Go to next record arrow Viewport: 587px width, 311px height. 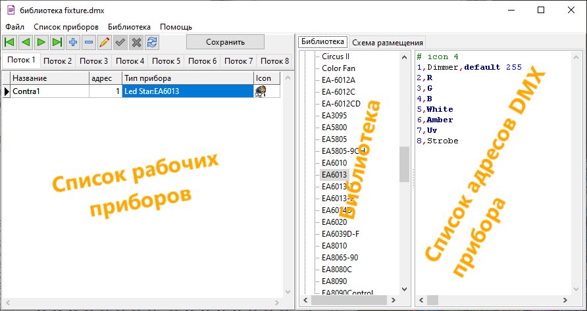41,42
